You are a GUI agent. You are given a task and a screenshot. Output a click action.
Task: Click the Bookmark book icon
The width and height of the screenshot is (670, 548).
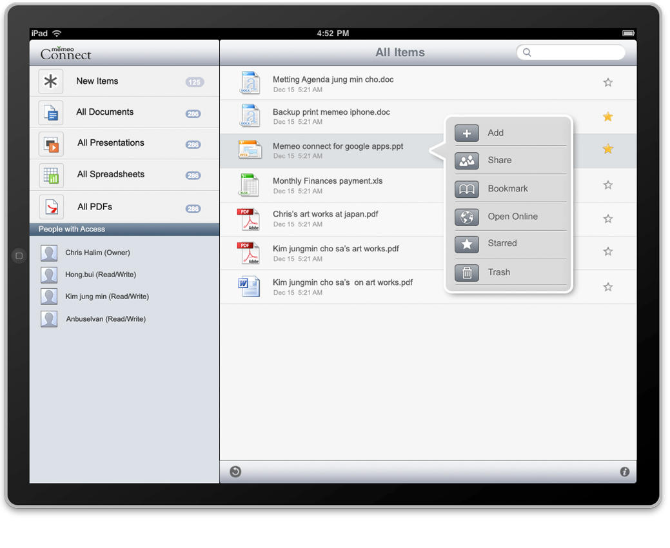pyautogui.click(x=467, y=189)
